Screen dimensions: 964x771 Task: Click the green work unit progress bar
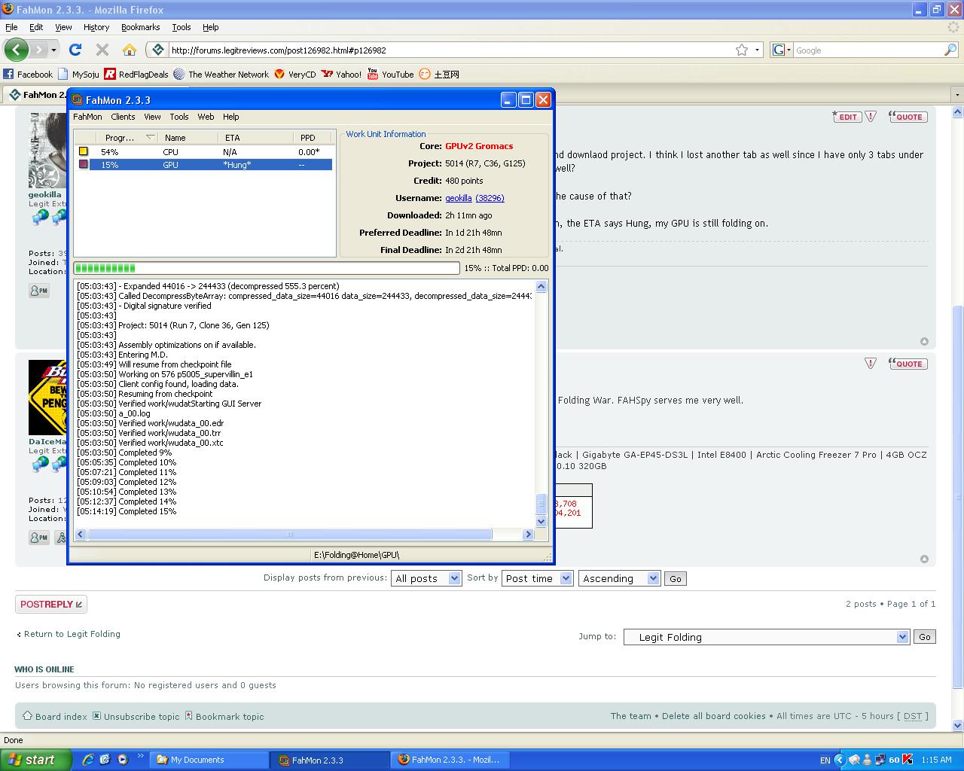pyautogui.click(x=267, y=268)
